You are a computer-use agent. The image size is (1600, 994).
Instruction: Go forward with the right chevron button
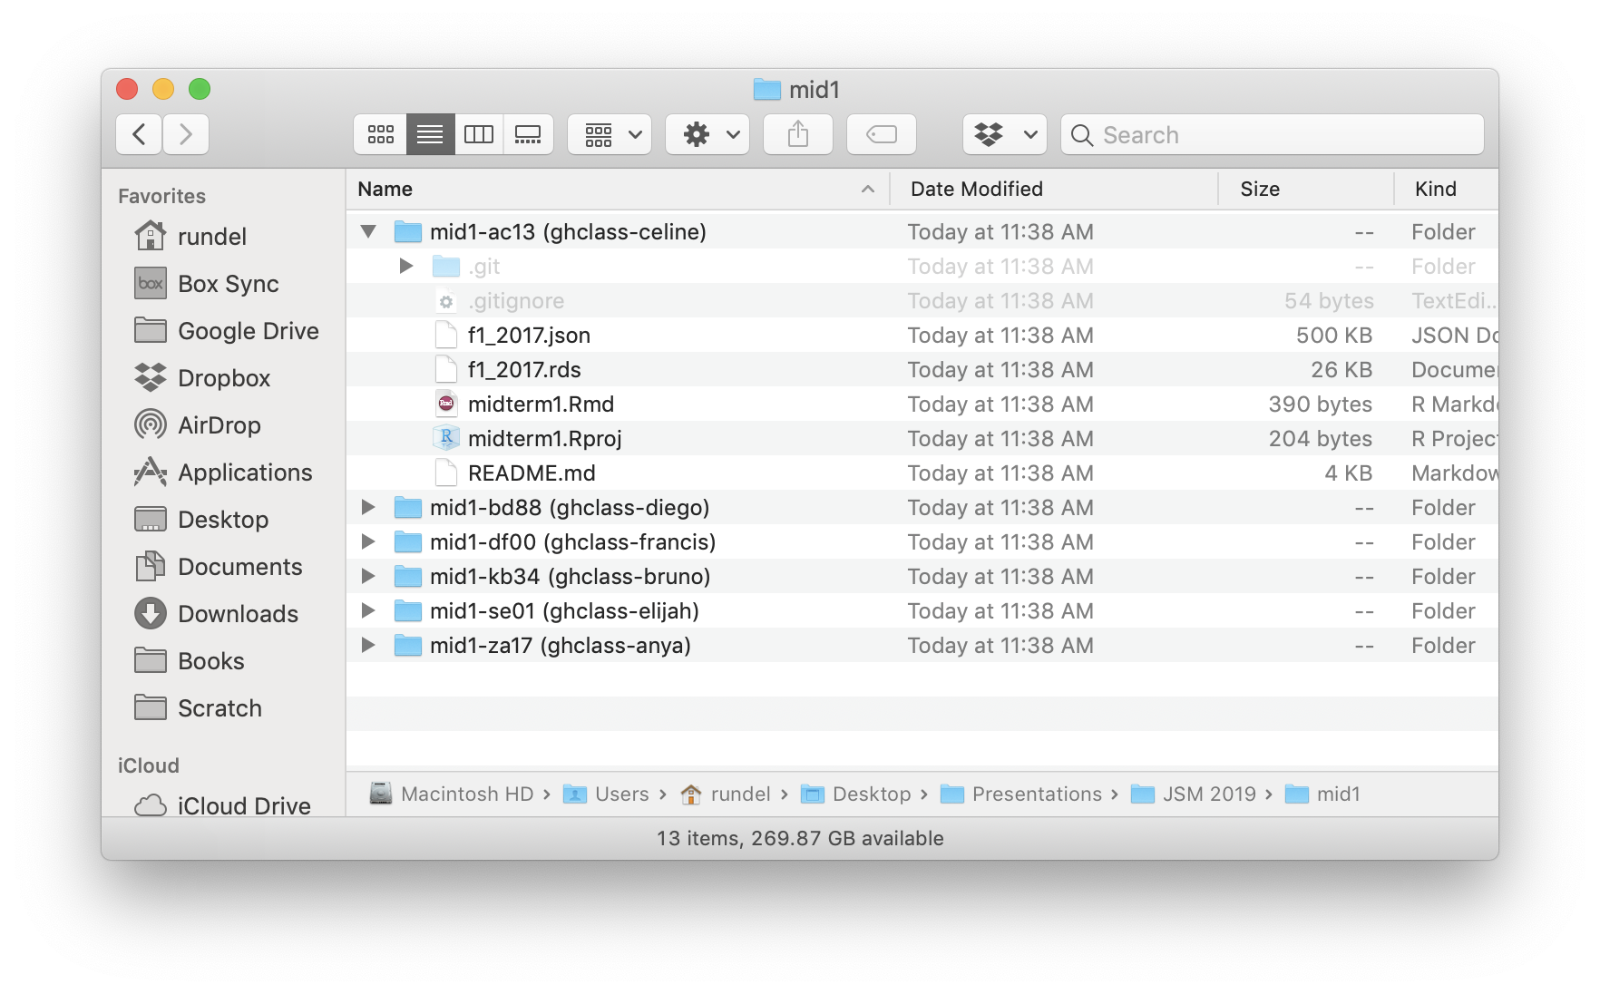(186, 134)
